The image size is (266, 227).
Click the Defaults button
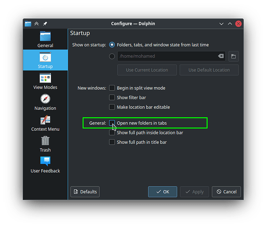coord(85,192)
